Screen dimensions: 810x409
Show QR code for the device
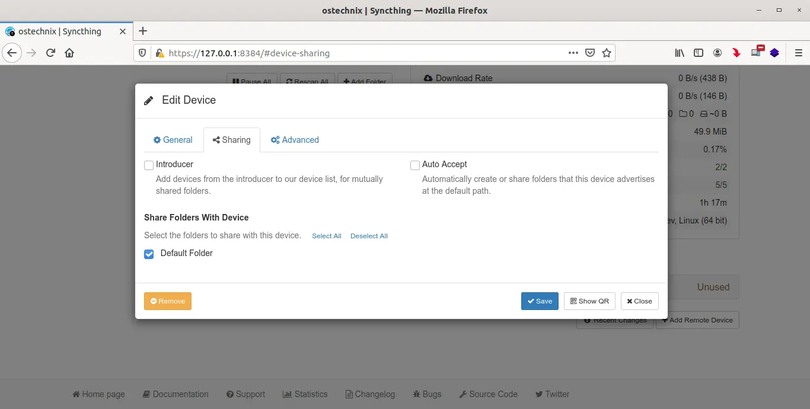coord(589,301)
